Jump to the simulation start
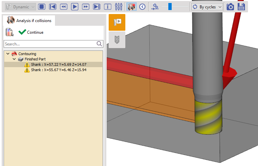This screenshot has height=166, width=258. coord(52,7)
